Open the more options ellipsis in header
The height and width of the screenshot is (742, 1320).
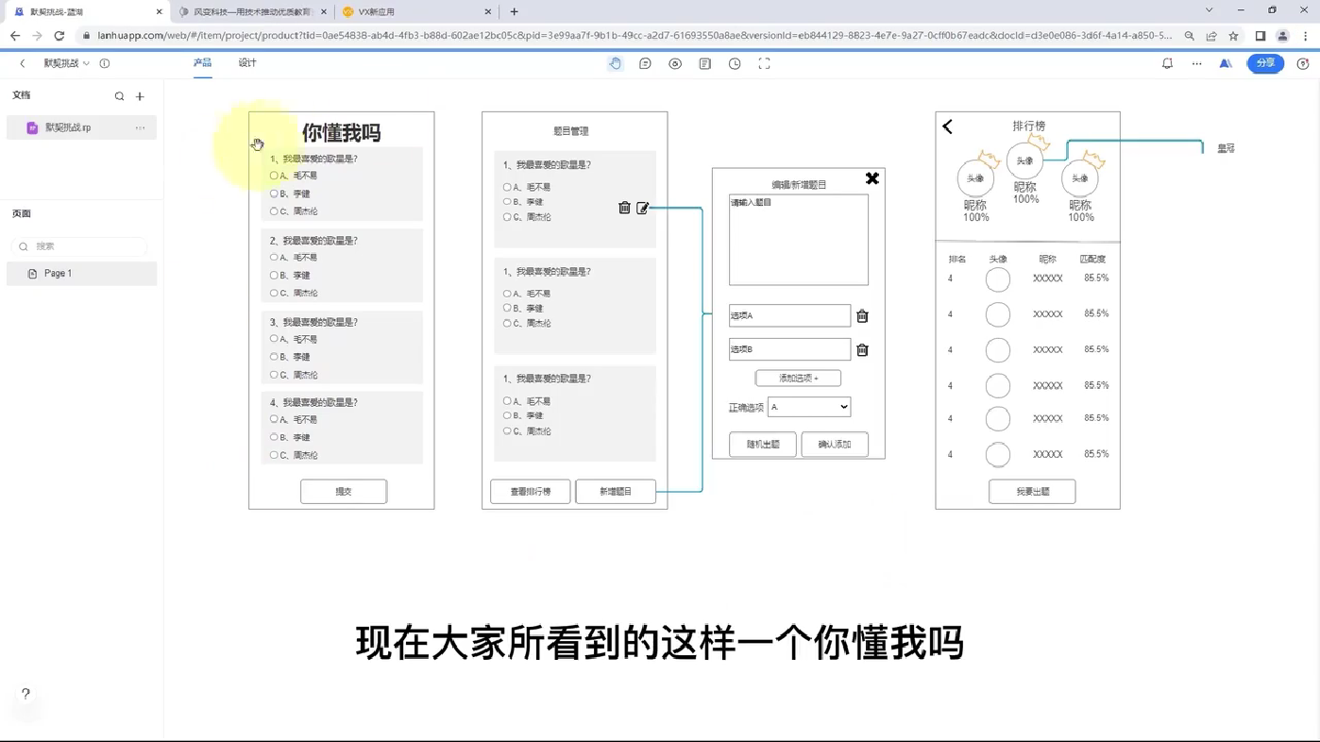[1196, 63]
